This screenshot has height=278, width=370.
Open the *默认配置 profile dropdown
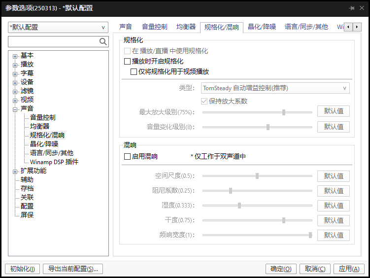pyautogui.click(x=58, y=28)
